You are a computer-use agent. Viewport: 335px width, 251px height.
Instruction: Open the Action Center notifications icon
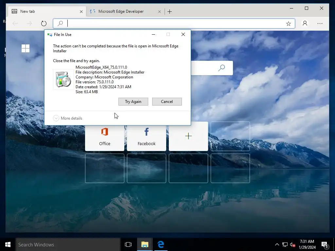pos(325,244)
